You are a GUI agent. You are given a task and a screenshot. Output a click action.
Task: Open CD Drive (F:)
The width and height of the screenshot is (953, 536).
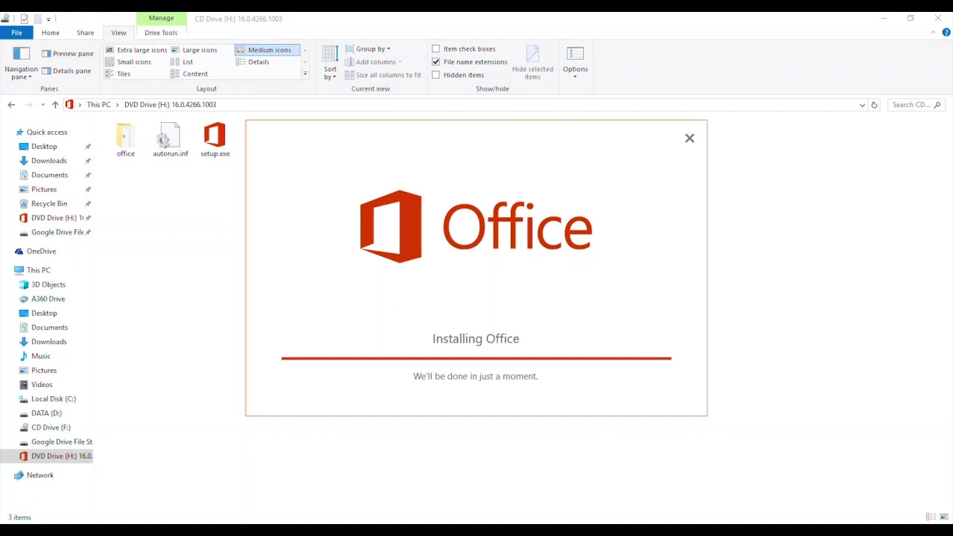point(51,427)
